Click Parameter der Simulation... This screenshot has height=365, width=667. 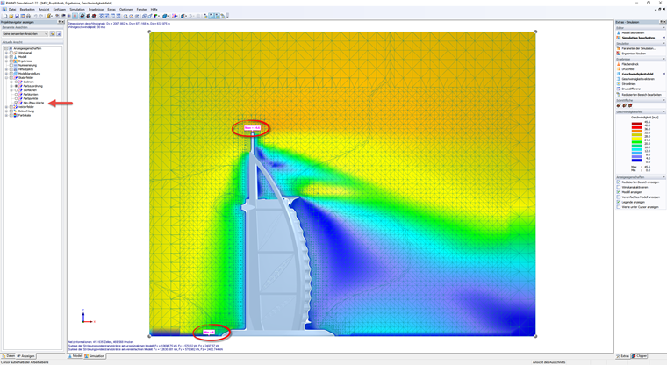639,48
